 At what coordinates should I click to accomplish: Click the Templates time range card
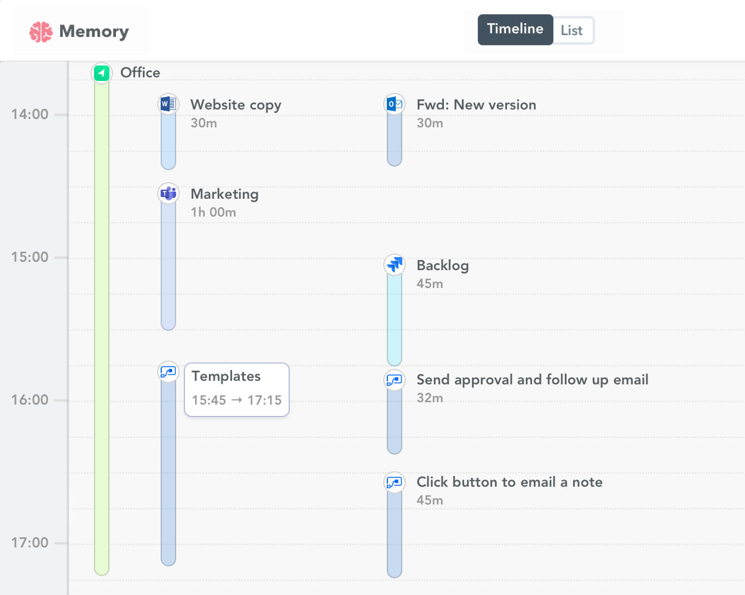coord(236,389)
